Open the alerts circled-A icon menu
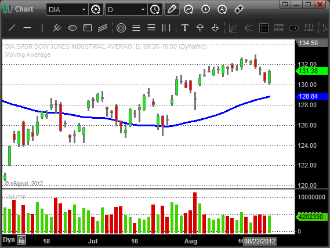This screenshot has width=330, height=248. [222, 9]
